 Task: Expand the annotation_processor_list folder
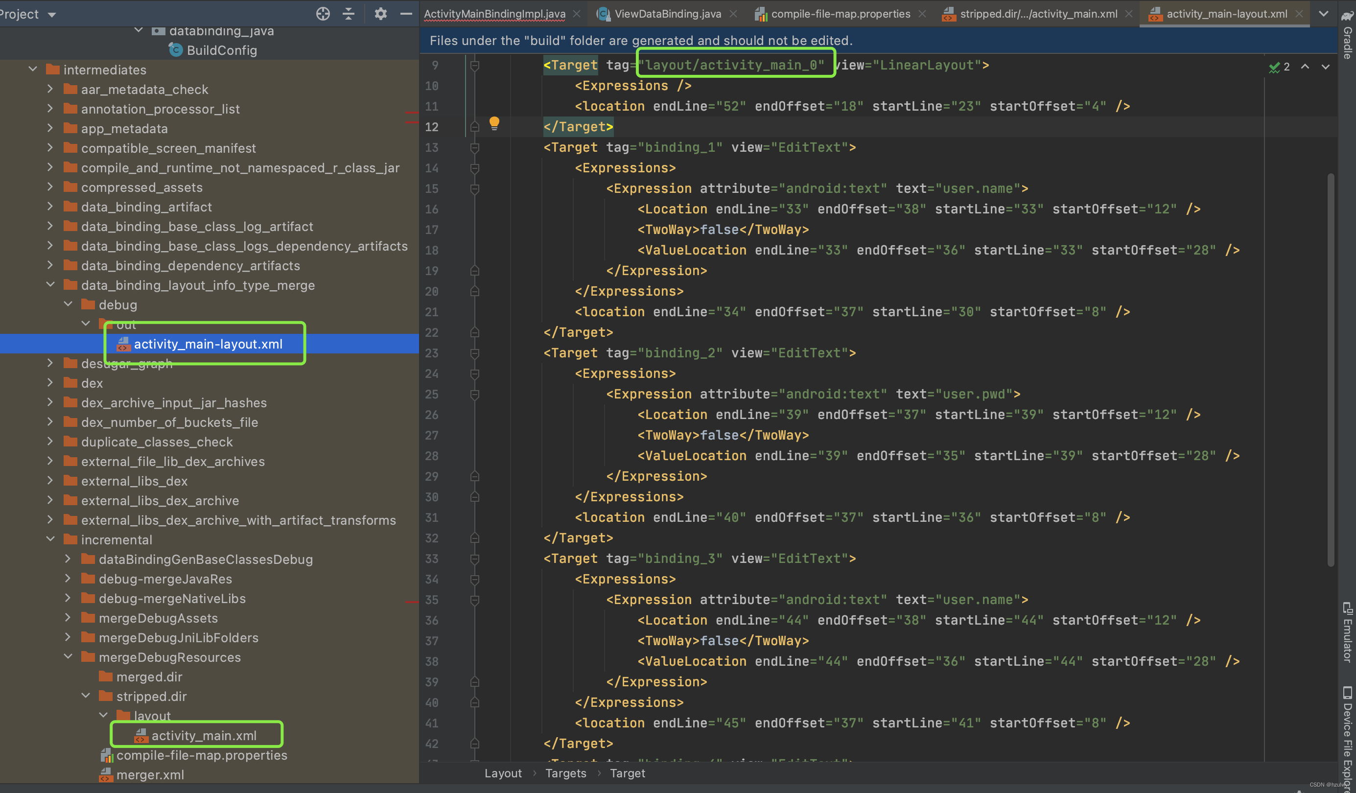50,109
